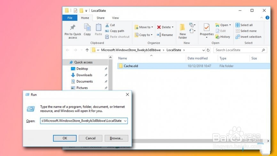Refresh the LocalState folder
The image size is (277, 156).
[208, 50]
